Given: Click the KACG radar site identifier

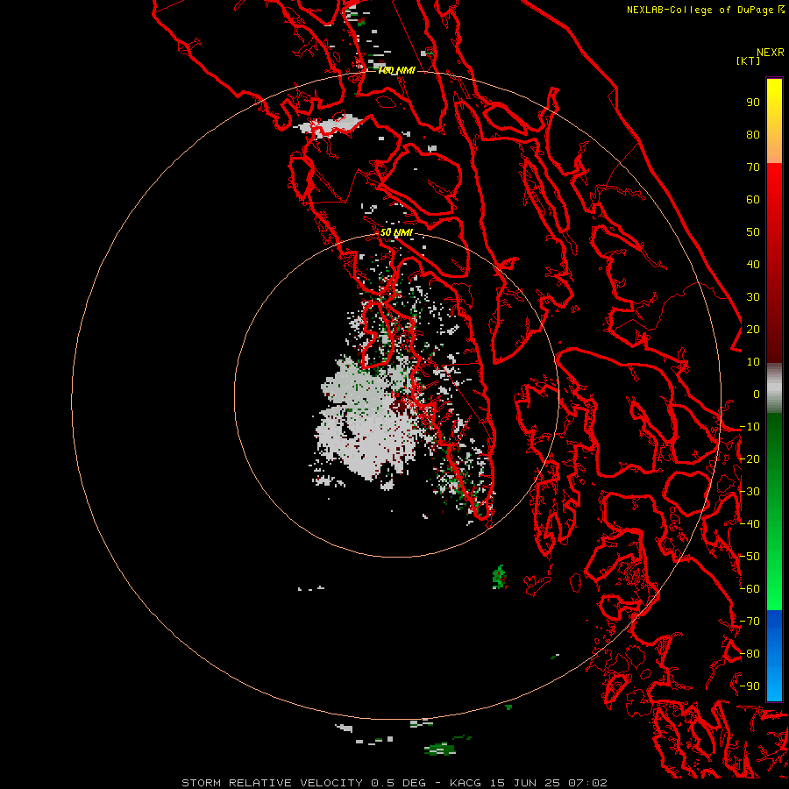Looking at the screenshot, I should [467, 783].
